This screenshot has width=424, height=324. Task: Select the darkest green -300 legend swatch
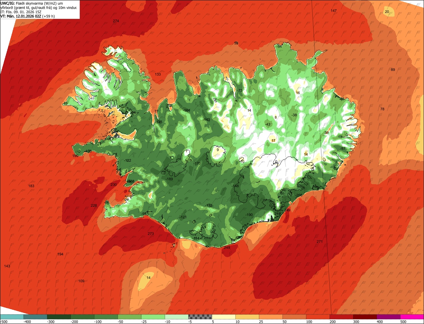[x=59, y=317]
